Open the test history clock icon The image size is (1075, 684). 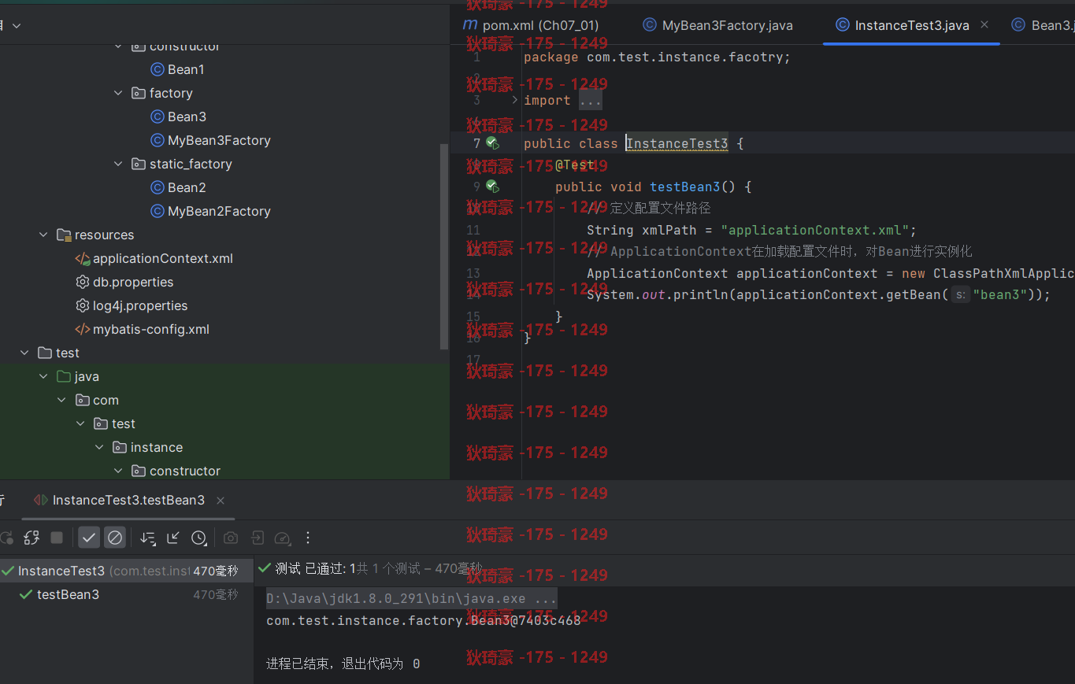pyautogui.click(x=198, y=538)
